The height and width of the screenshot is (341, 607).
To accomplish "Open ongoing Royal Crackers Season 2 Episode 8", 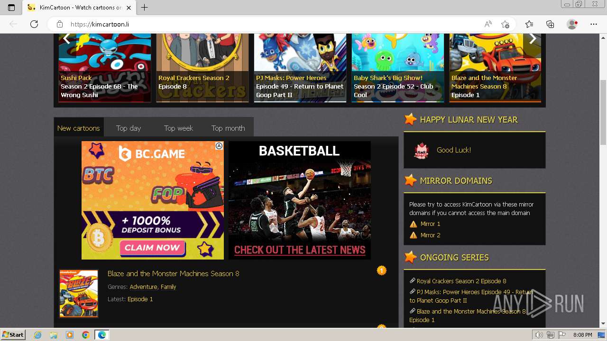I will 461,281.
